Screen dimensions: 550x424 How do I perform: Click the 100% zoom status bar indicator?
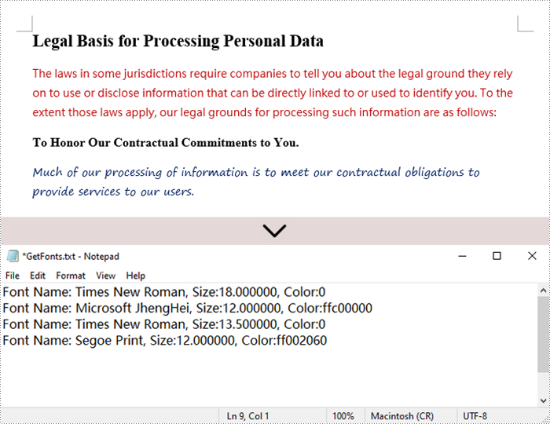click(x=343, y=416)
